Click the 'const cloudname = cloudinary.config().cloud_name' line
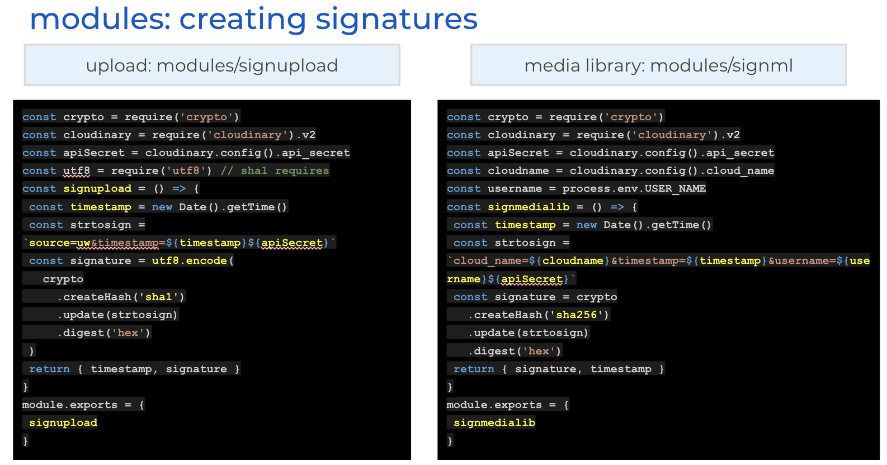 (611, 170)
